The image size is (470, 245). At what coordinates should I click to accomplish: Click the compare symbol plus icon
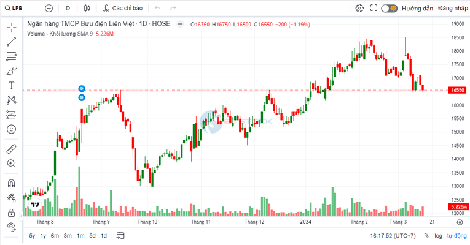(x=49, y=9)
